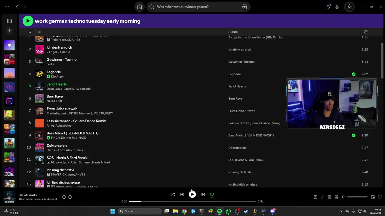This screenshot has width=385, height=216.
Task: Open the Browse icon in search bar
Action: [245, 7]
